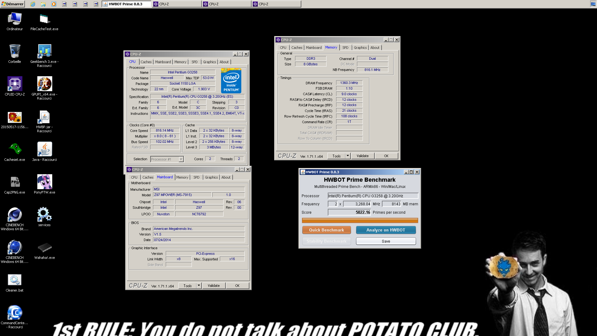Viewport: 597px width, 336px height.
Task: Switch to CPU tab in CPU-Z Mainboard window
Action: (134, 177)
